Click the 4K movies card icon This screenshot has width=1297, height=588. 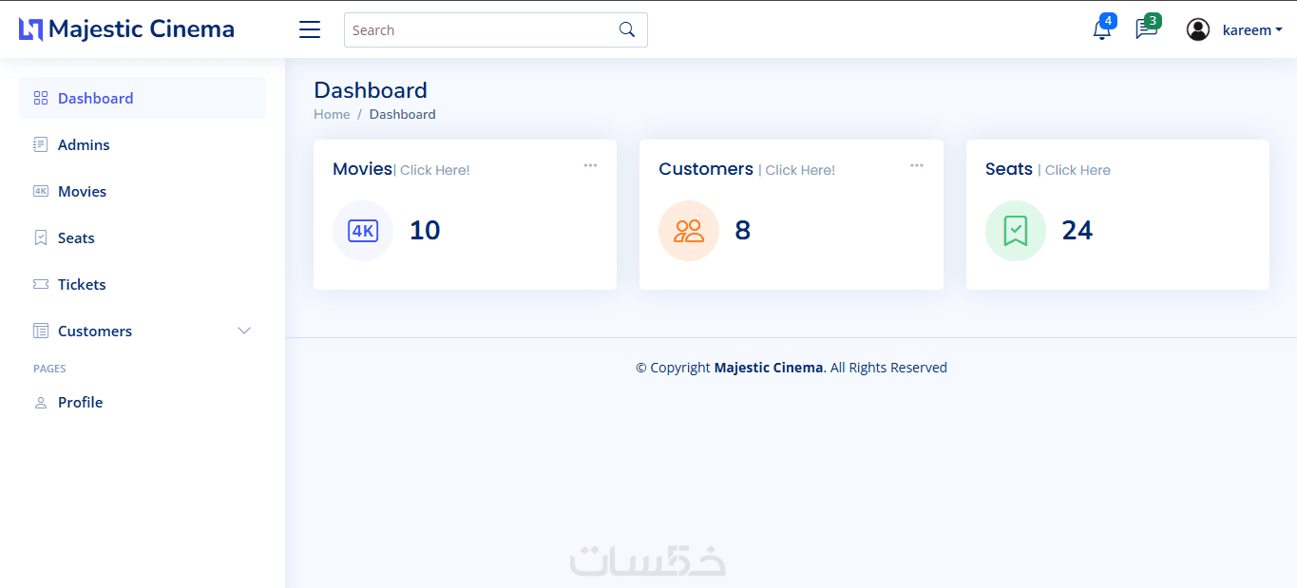pyautogui.click(x=363, y=231)
